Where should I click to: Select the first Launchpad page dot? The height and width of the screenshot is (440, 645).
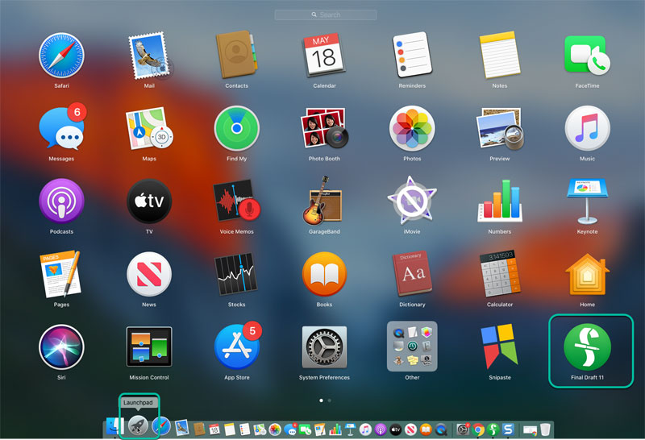point(321,401)
